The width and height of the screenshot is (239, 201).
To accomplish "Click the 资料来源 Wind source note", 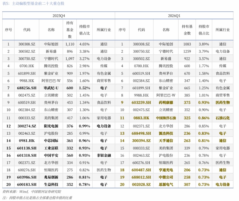I will tap(32, 191).
